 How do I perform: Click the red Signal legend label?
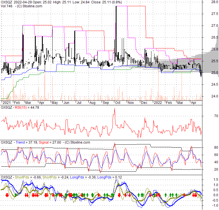[44, 142]
